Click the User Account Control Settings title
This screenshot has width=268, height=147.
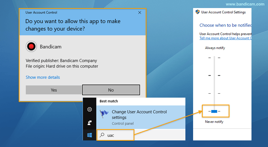223,12
